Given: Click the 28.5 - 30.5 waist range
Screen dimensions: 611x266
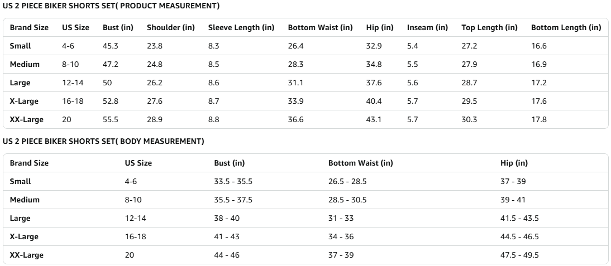Looking at the screenshot, I should click(x=347, y=200).
